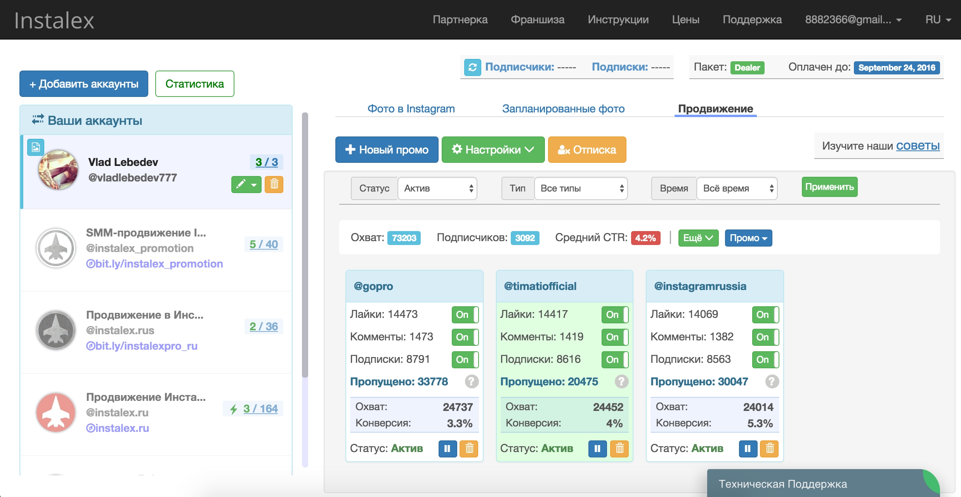Viewport: 961px width, 497px height.
Task: Open the 5 / 40 counter link
Action: (264, 244)
